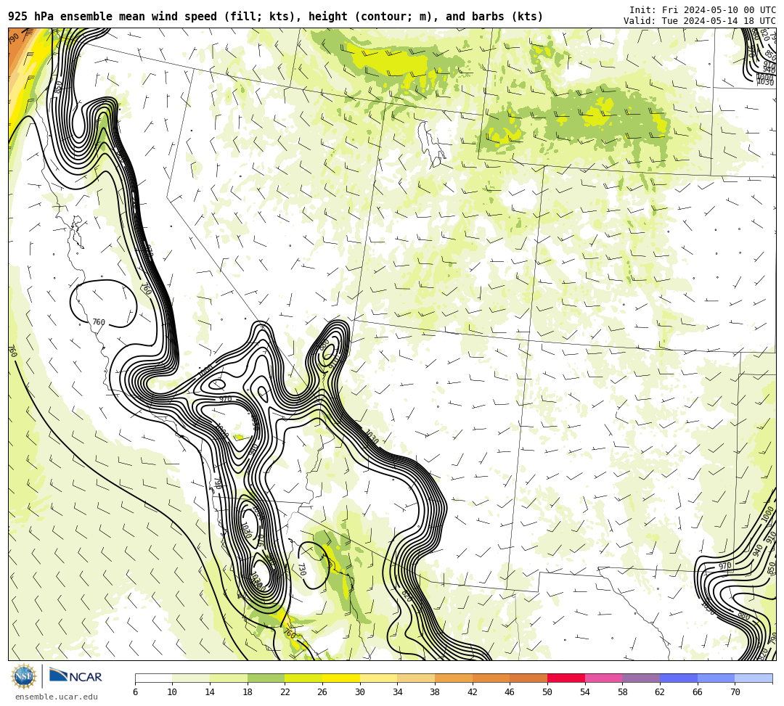Click the 760 label on the closed coastal contour
Image resolution: width=784 pixels, height=706 pixels.
99,322
